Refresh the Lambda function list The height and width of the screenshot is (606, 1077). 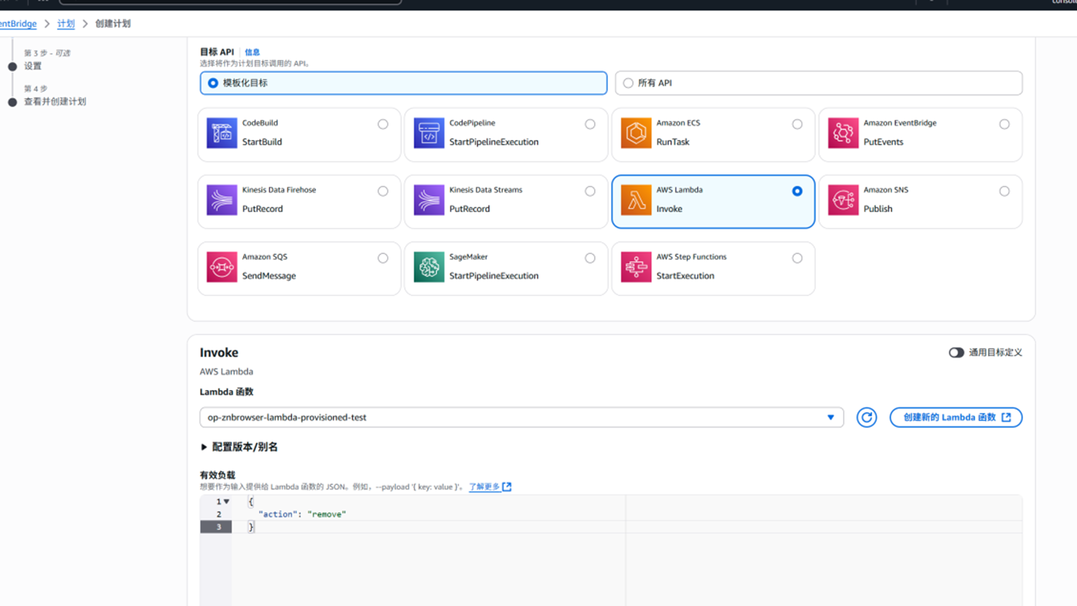866,417
